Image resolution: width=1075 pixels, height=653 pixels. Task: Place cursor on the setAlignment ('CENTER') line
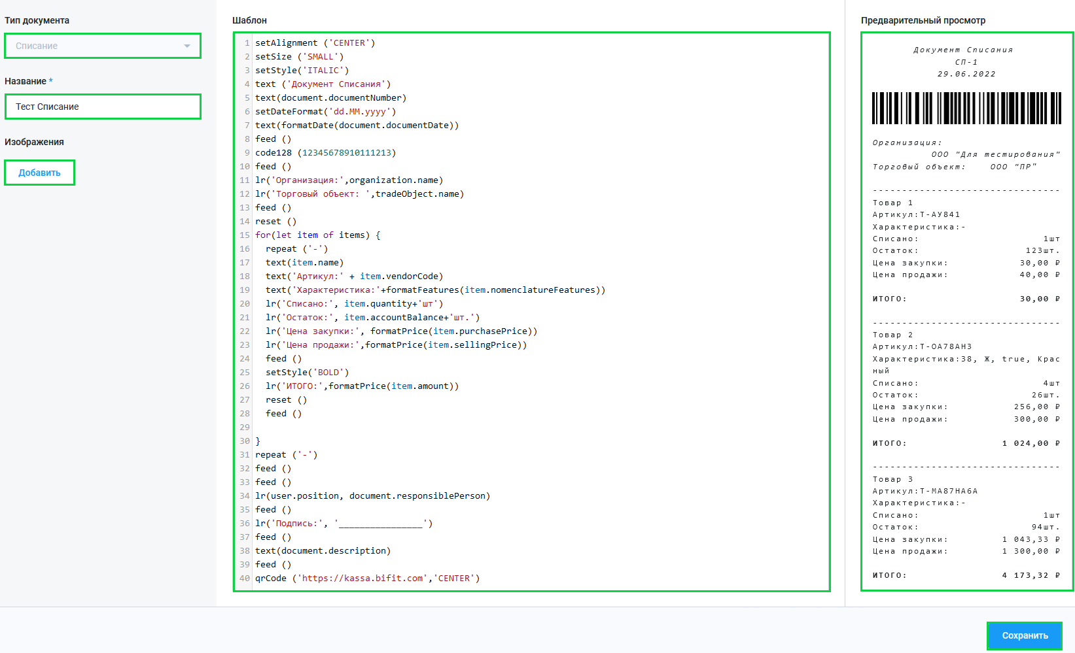tap(315, 43)
